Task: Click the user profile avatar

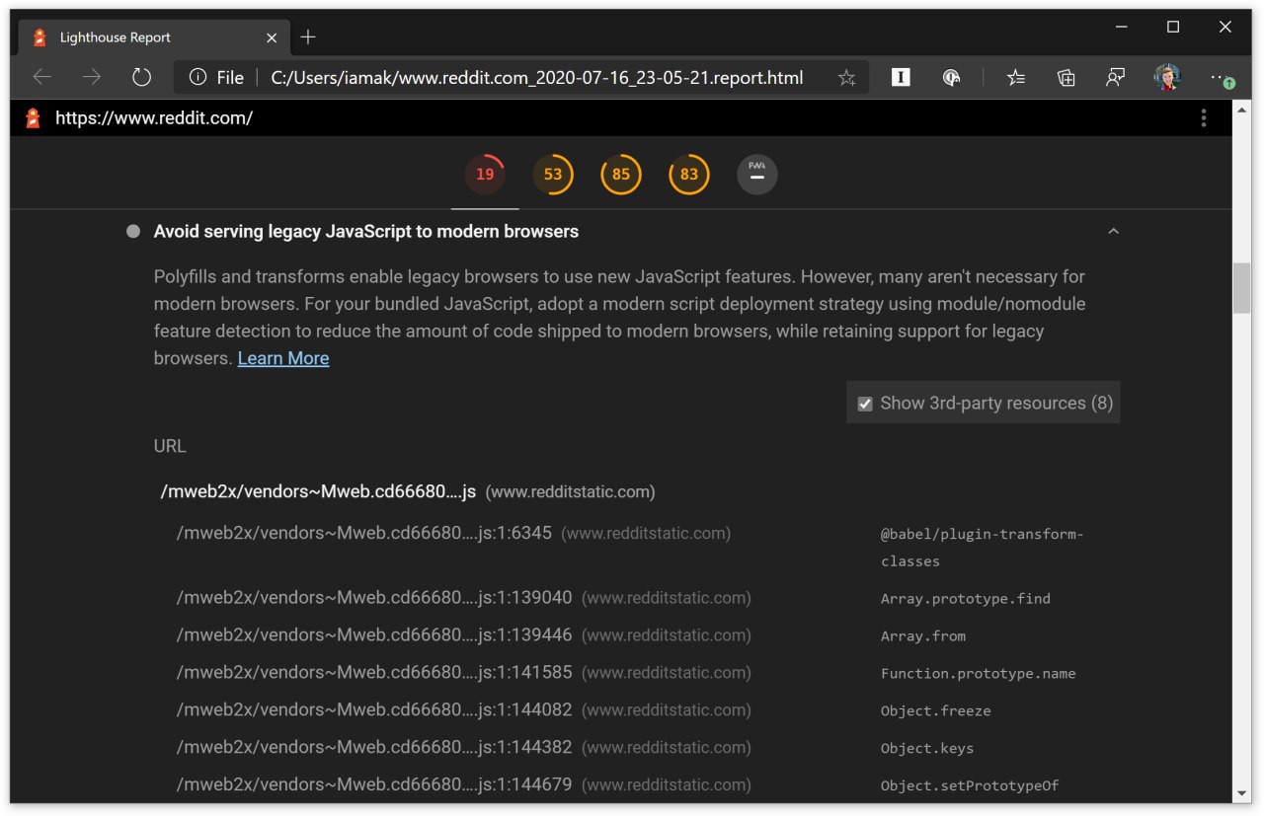Action: click(x=1167, y=77)
